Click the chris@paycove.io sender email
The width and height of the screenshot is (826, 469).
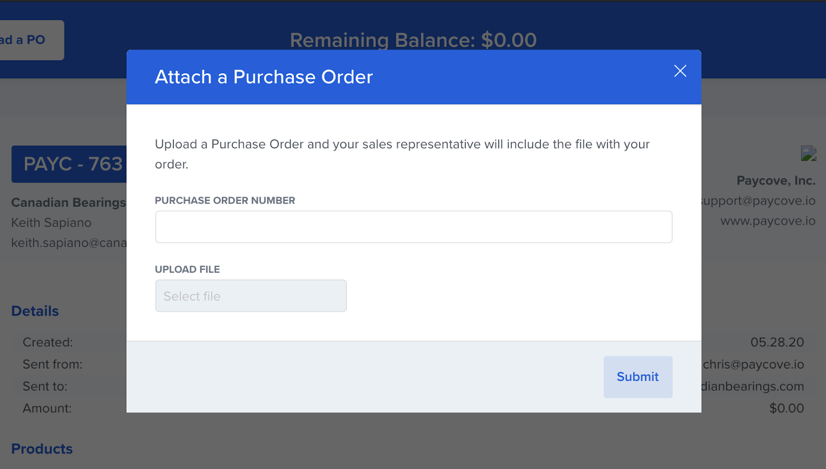click(x=753, y=364)
